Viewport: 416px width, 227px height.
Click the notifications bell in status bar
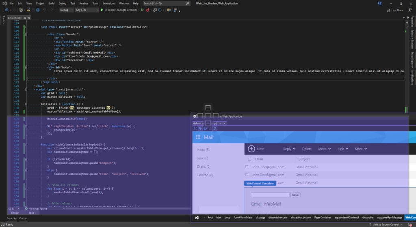tap(410, 225)
